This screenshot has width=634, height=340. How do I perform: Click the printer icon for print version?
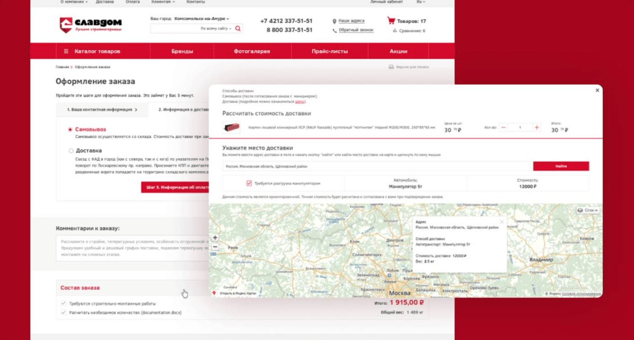tap(391, 67)
